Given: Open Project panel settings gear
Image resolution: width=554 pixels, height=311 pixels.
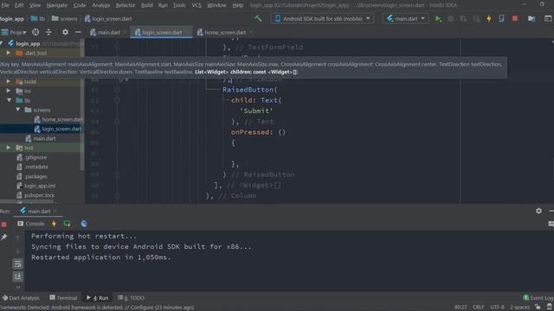Looking at the screenshot, I should pos(65,32).
